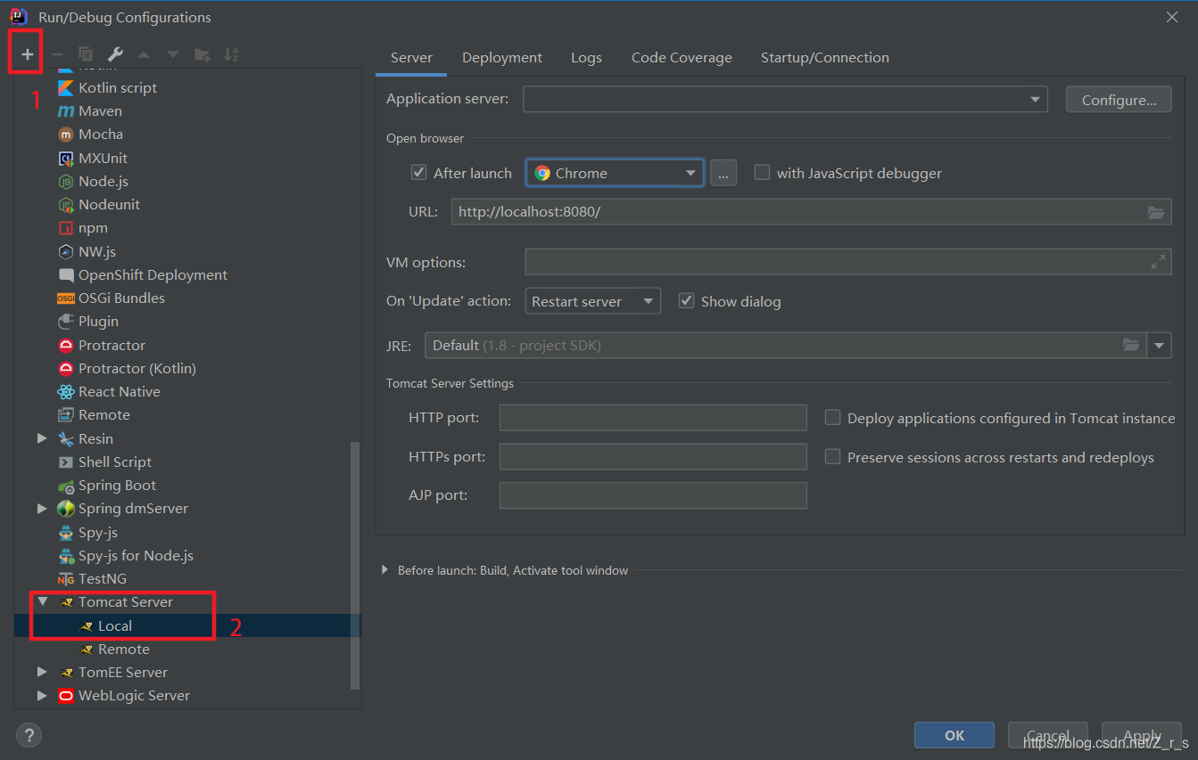Enable Deploy applications configured in Tomcat instance
The image size is (1198, 760).
coord(832,418)
